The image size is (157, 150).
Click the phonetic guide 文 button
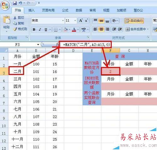click(84, 30)
